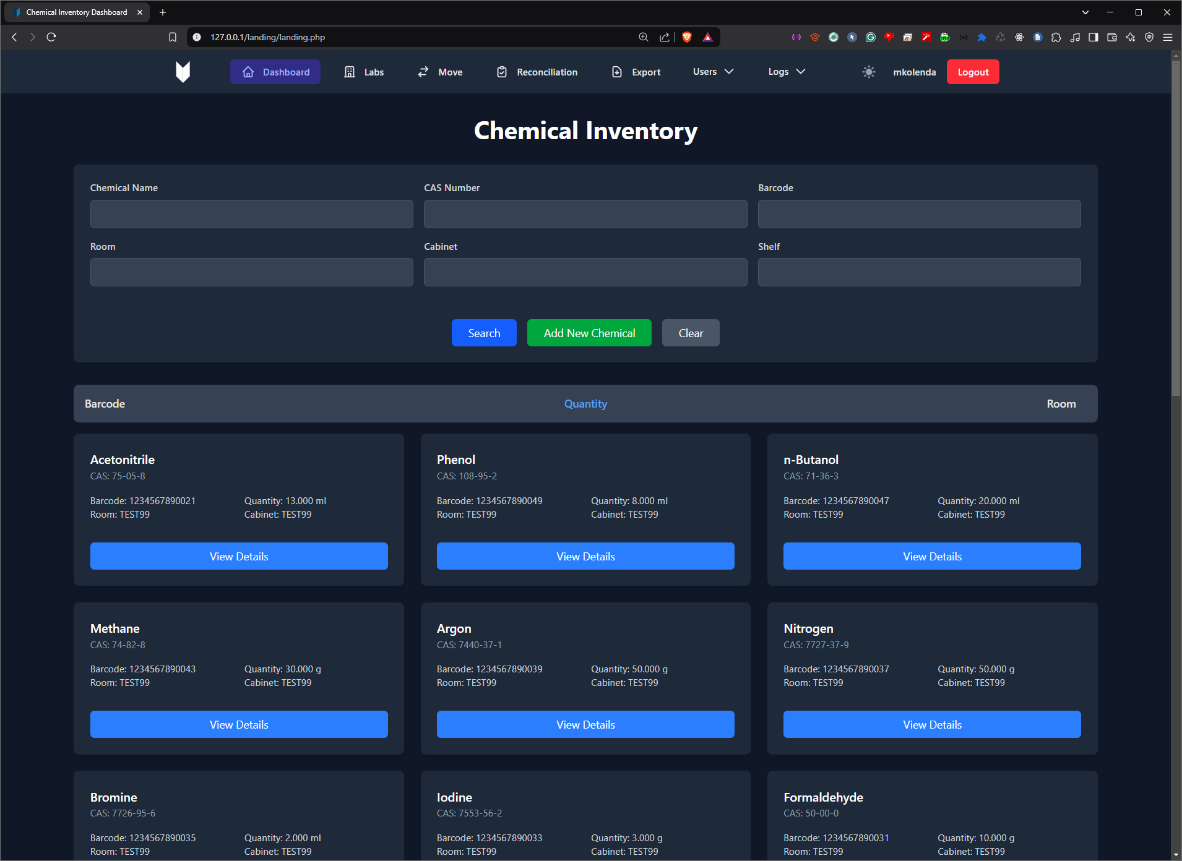Sort the list by Quantity
1182x861 pixels.
point(585,403)
